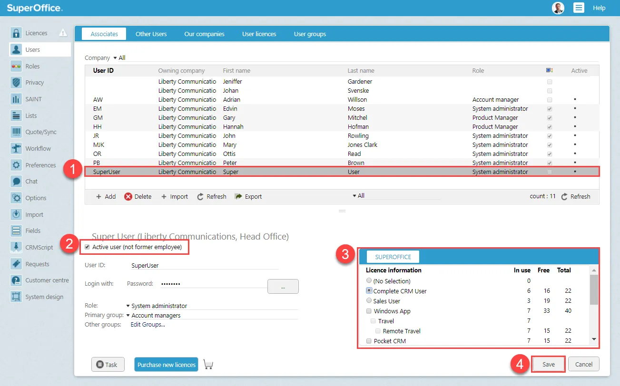Click the Save button
Screen dimensions: 620x386
548,365
